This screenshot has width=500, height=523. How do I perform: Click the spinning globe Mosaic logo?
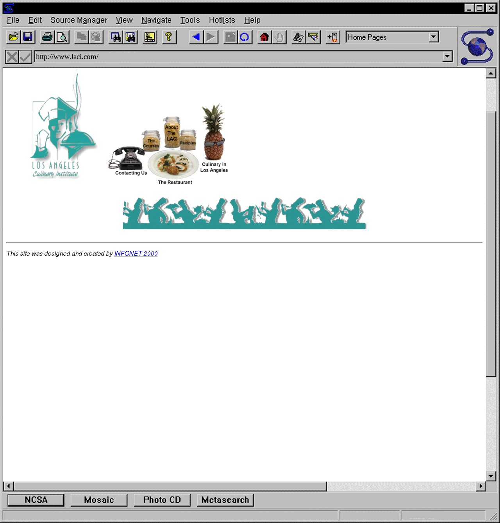tap(477, 47)
